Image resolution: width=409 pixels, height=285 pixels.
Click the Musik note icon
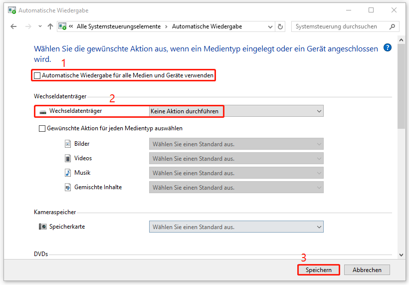[x=68, y=173]
